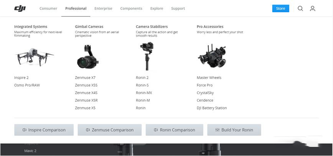Viewport: 333px width, 156px height.
Task: Open the Zenmuse X7 link
Action: [85, 78]
